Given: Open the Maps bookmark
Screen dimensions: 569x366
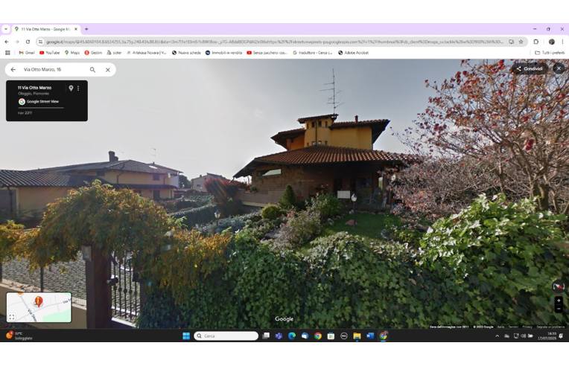Looking at the screenshot, I should [71, 53].
